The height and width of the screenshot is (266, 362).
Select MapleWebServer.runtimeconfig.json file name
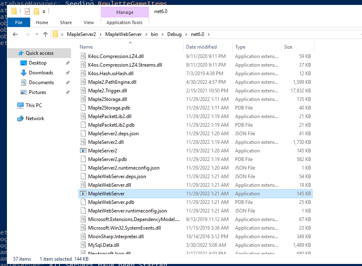[x=127, y=211]
